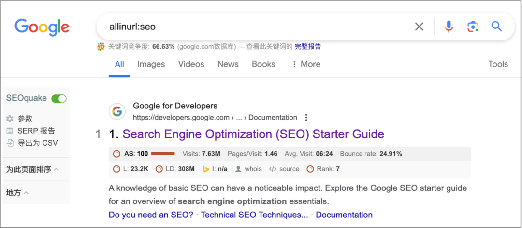
Task: Switch to the Images tab
Action: (x=151, y=64)
